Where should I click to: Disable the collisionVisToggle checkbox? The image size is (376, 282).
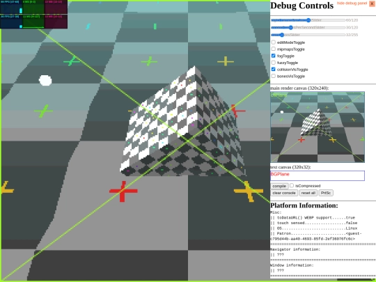coord(274,69)
